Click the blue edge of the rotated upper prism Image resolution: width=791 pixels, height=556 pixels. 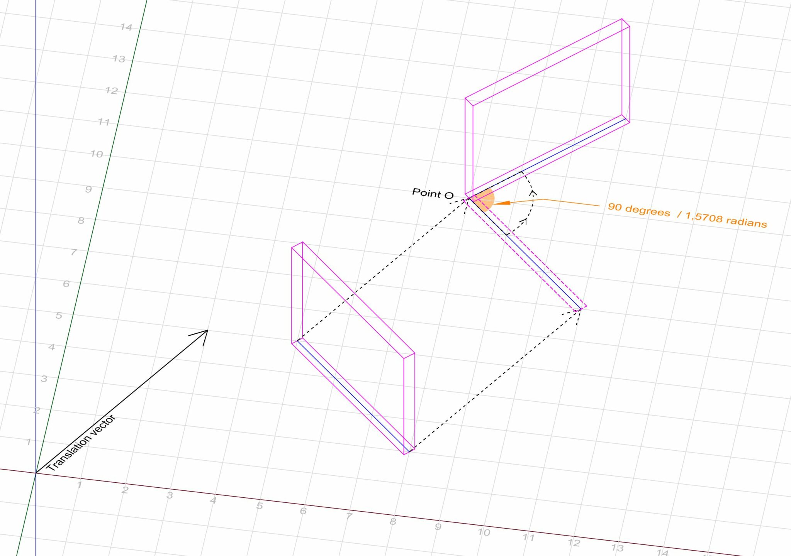click(556, 154)
